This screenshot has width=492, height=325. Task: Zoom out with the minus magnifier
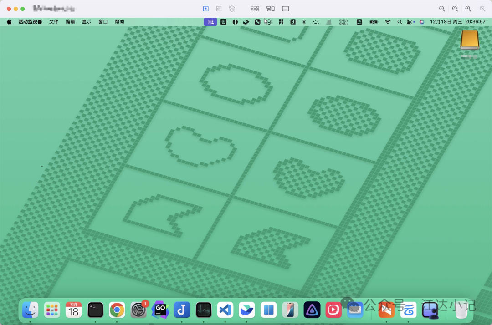[x=442, y=9]
